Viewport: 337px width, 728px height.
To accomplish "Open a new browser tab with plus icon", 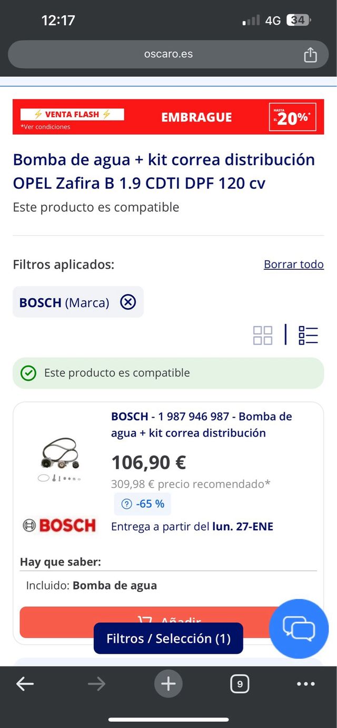I will [168, 683].
